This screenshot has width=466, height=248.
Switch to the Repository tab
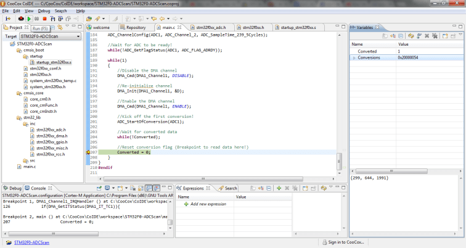click(x=136, y=27)
